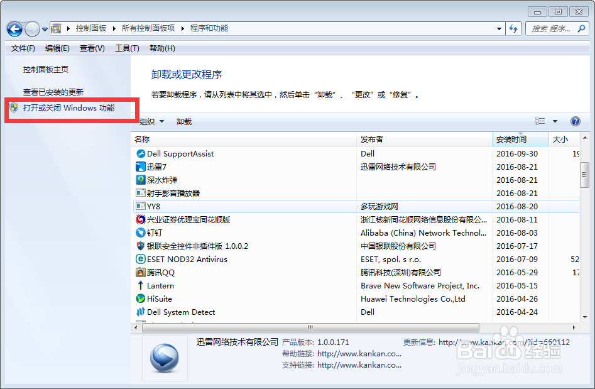The width and height of the screenshot is (595, 389).
Task: Open the view options dropdown arrow
Action: (x=555, y=121)
